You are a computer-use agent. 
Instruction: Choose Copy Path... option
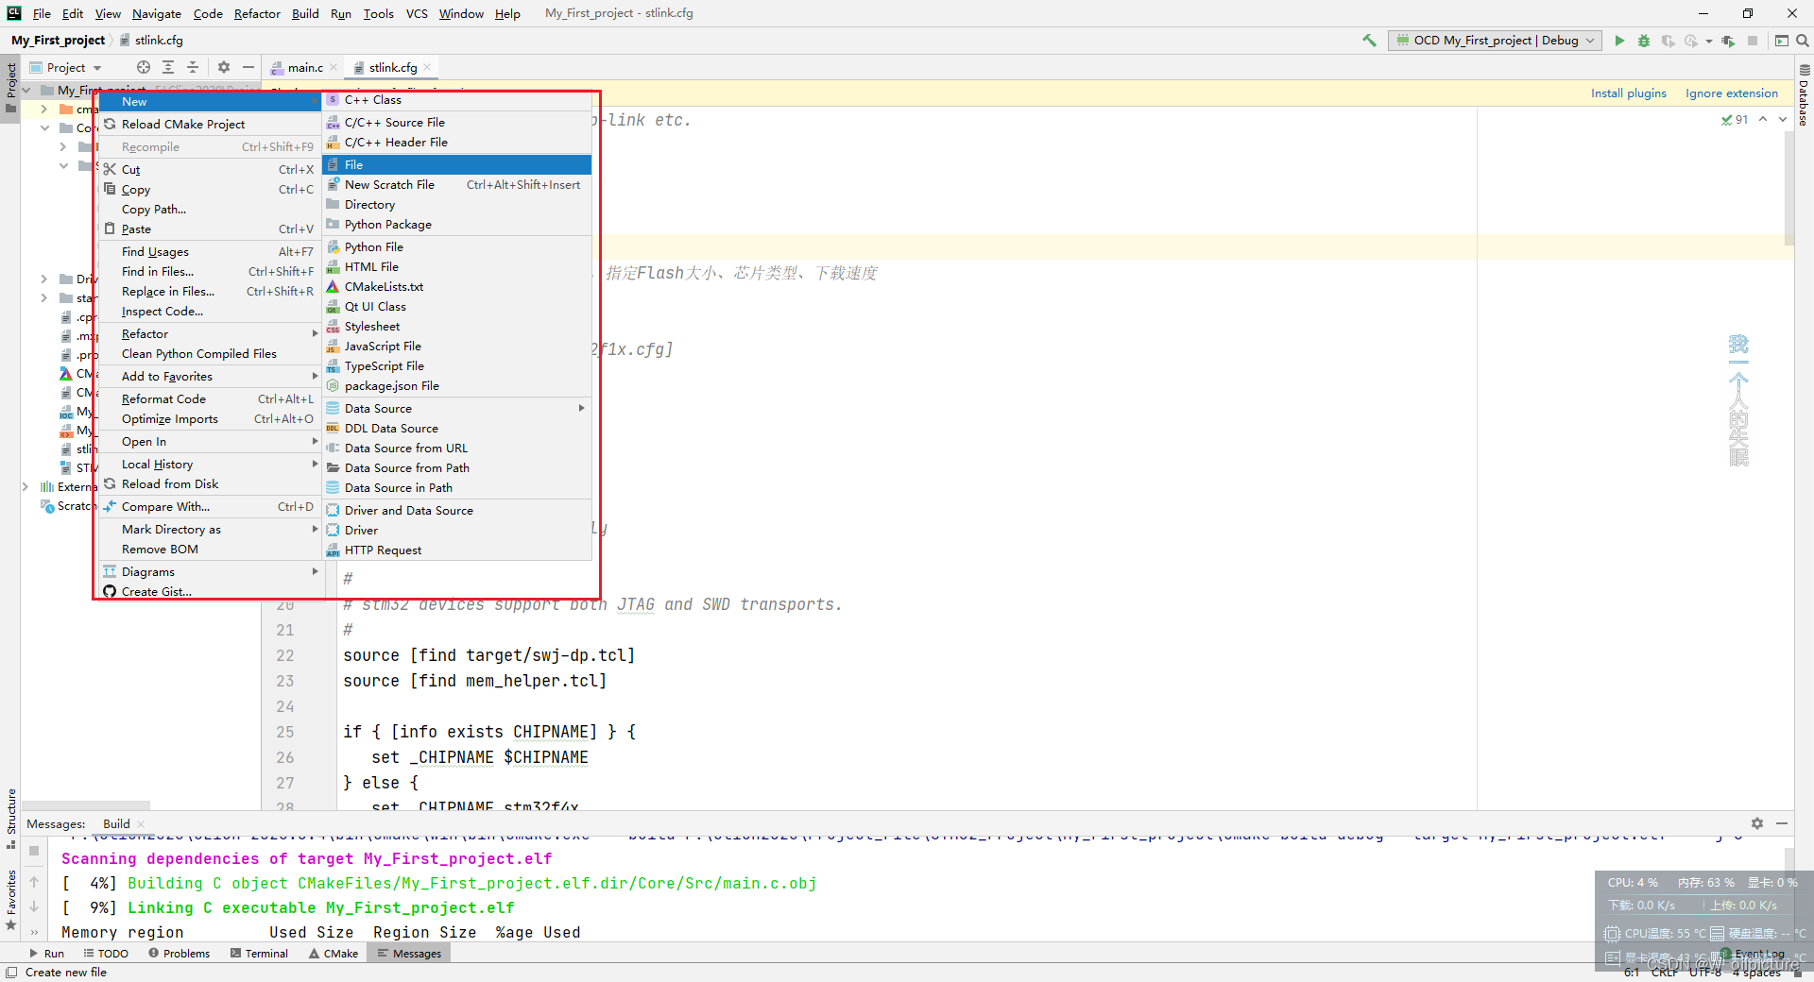[211, 210]
